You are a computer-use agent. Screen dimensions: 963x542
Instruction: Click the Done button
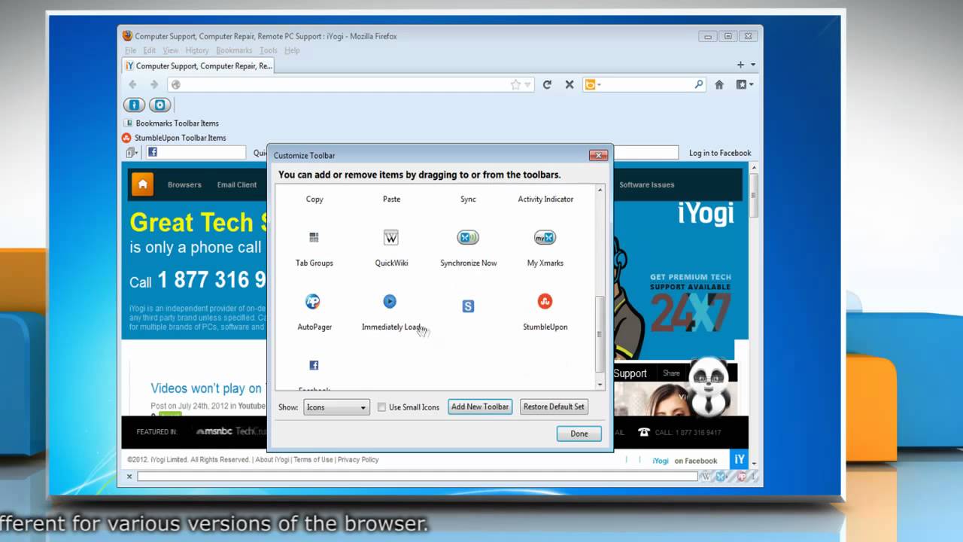[x=579, y=434]
